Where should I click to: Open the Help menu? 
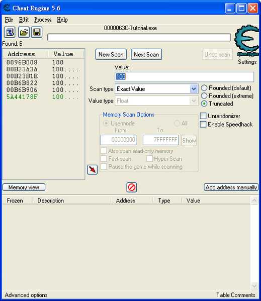(62, 20)
